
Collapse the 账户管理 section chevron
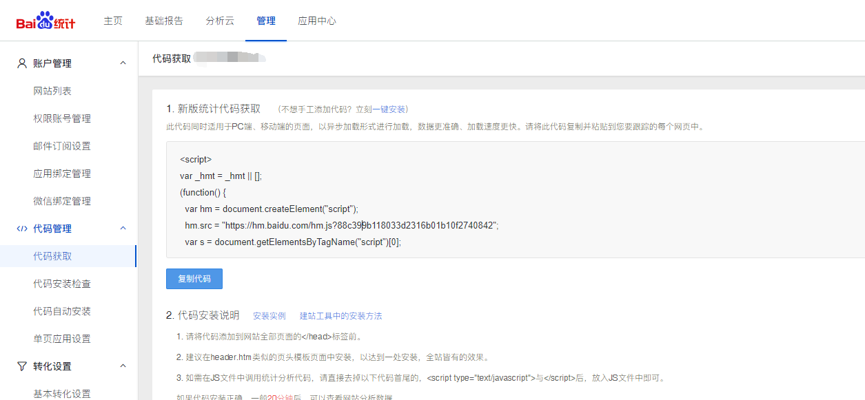point(123,63)
